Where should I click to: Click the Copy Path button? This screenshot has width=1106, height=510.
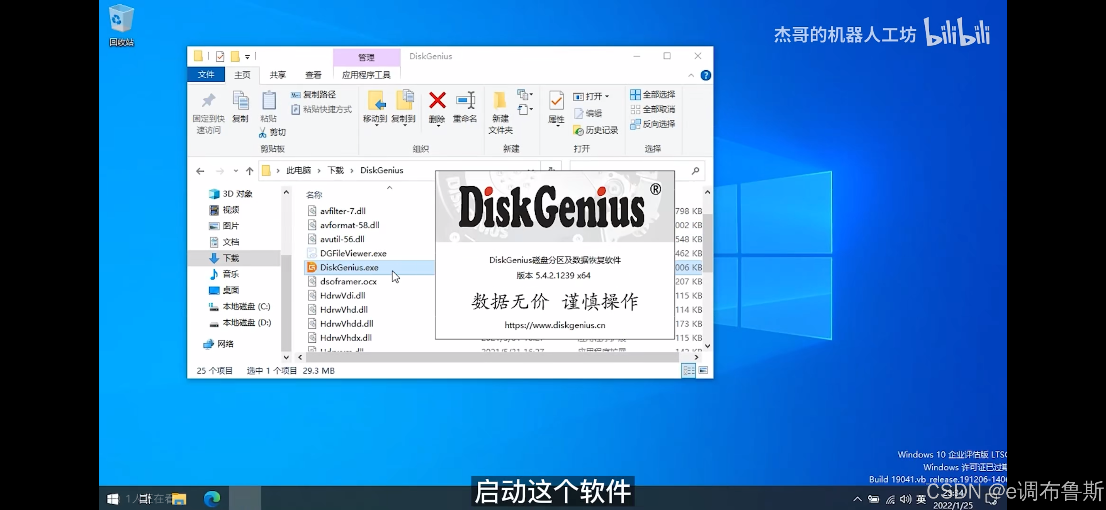click(313, 94)
